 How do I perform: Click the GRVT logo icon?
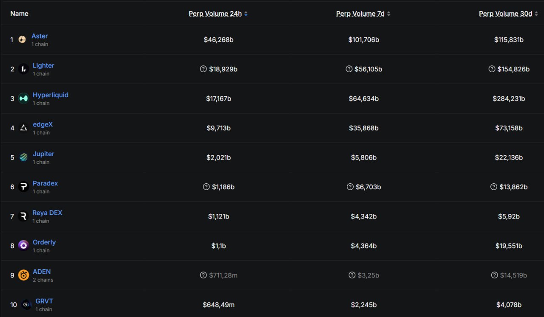click(26, 305)
